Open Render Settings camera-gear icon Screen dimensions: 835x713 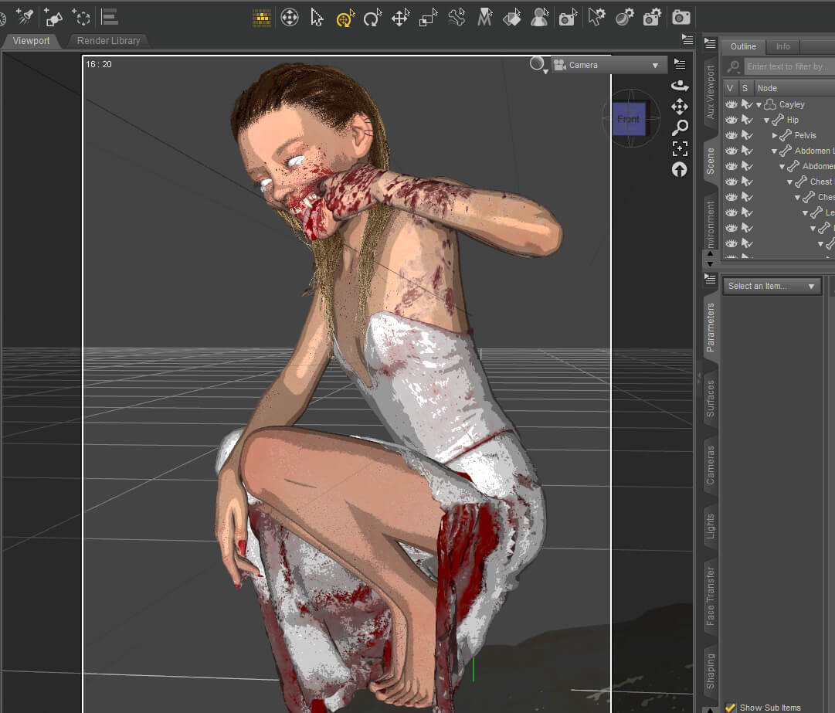(653, 18)
